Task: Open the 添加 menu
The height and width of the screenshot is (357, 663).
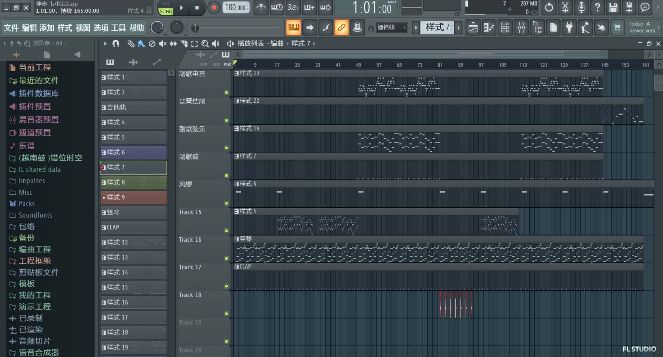Action: [47, 28]
